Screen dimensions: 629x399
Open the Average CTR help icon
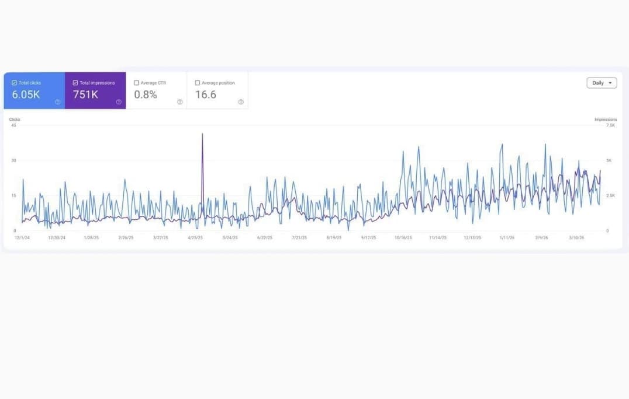click(x=179, y=102)
